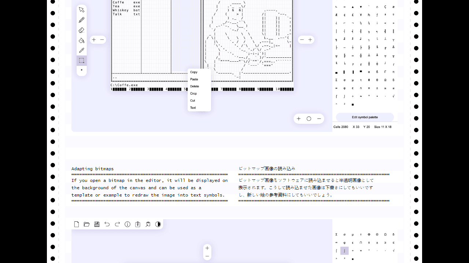Click the clipboard with pencil icon
469x263 pixels.
coord(138,224)
